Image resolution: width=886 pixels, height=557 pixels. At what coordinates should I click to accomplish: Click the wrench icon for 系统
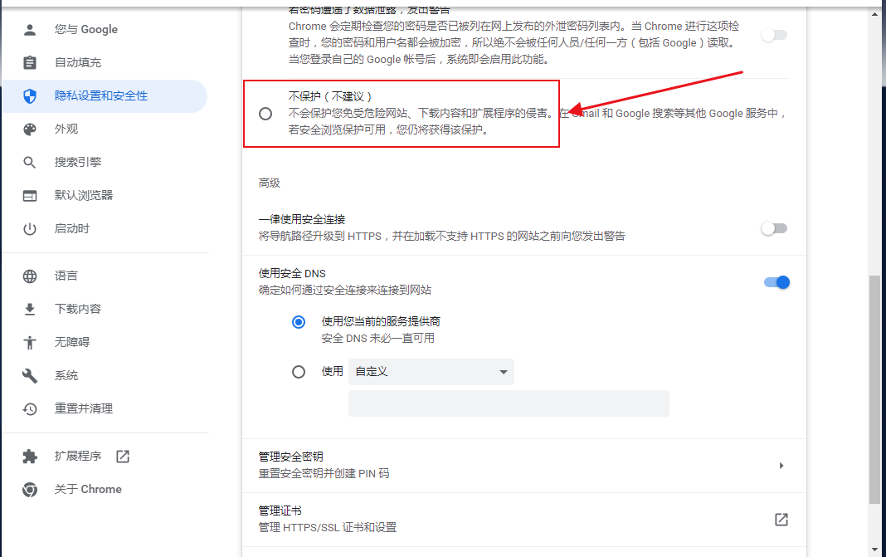pyautogui.click(x=30, y=375)
